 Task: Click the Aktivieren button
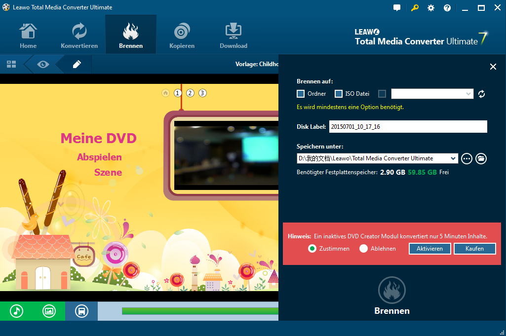[x=429, y=249]
